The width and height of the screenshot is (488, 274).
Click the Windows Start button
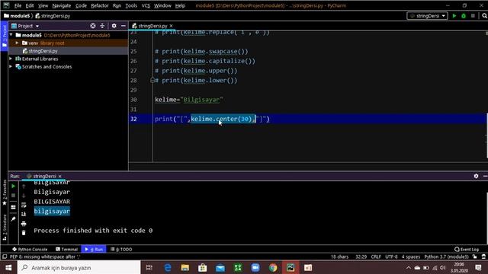(8, 267)
